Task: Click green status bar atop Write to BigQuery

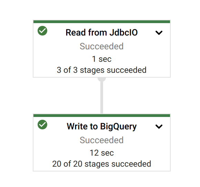Action: pos(102,116)
